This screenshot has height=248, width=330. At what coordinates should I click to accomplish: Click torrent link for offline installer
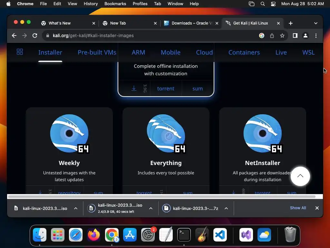(166, 88)
